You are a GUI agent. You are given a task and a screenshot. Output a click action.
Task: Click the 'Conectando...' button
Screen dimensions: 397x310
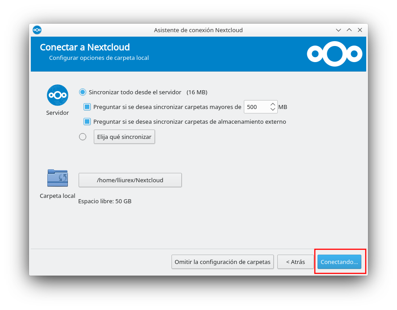(339, 262)
